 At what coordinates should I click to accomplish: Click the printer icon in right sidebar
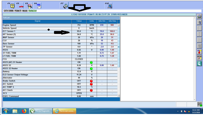(199, 16)
